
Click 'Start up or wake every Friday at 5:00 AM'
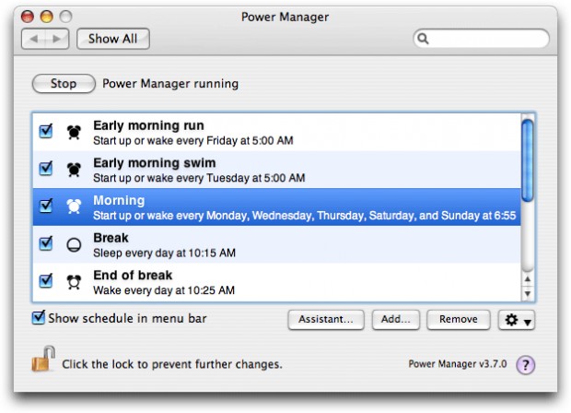pyautogui.click(x=193, y=140)
